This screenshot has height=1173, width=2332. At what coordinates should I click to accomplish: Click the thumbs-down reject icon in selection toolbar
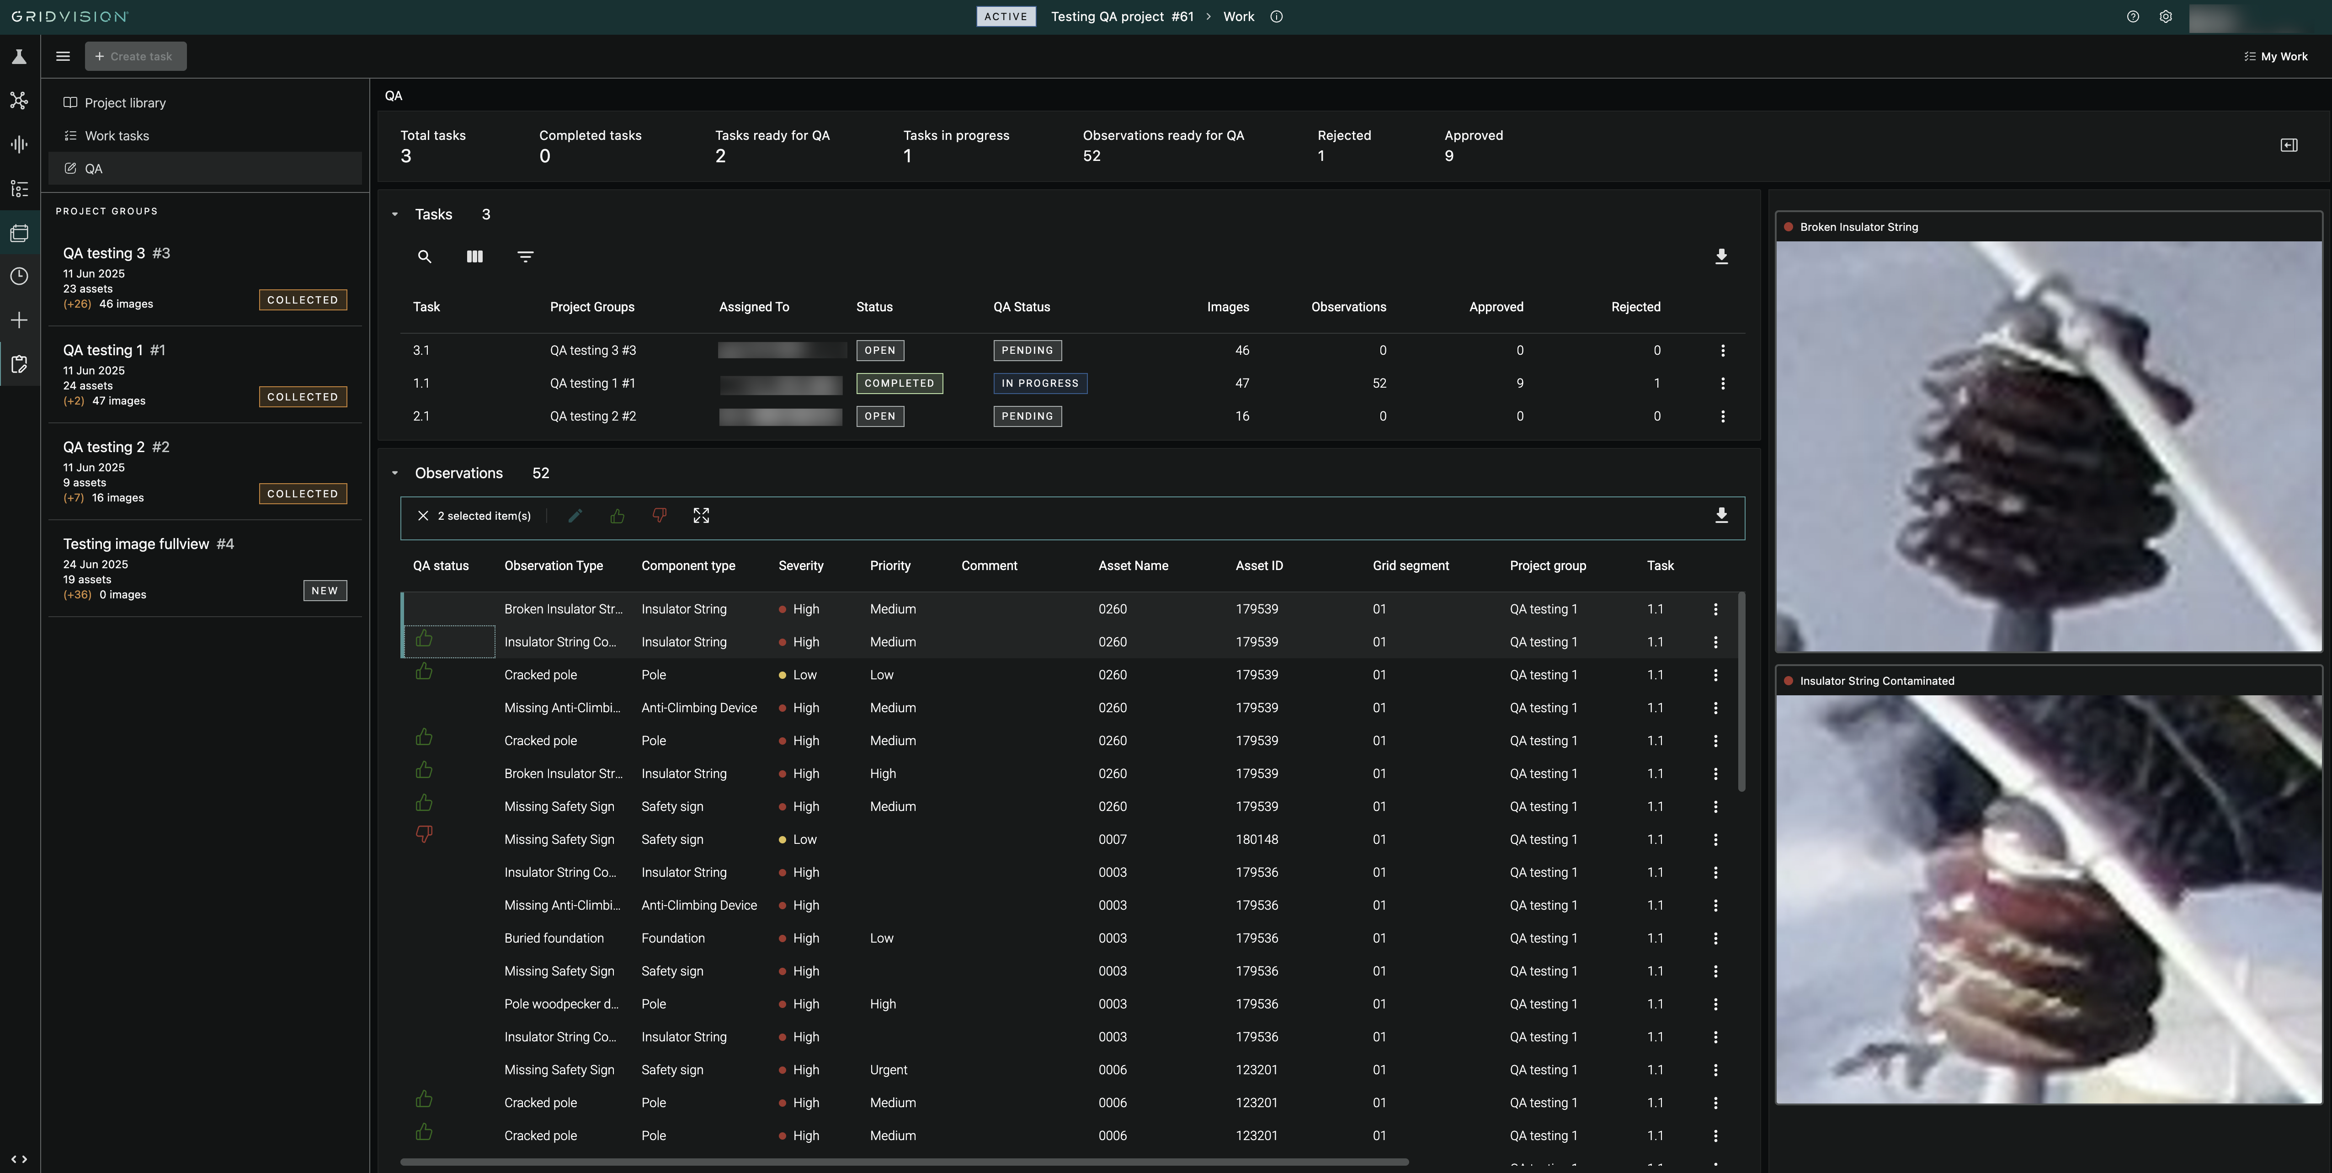pyautogui.click(x=659, y=516)
